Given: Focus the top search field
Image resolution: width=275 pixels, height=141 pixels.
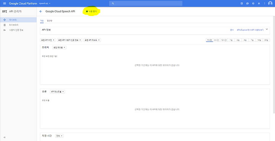Looking at the screenshot, I should pyautogui.click(x=146, y=3).
